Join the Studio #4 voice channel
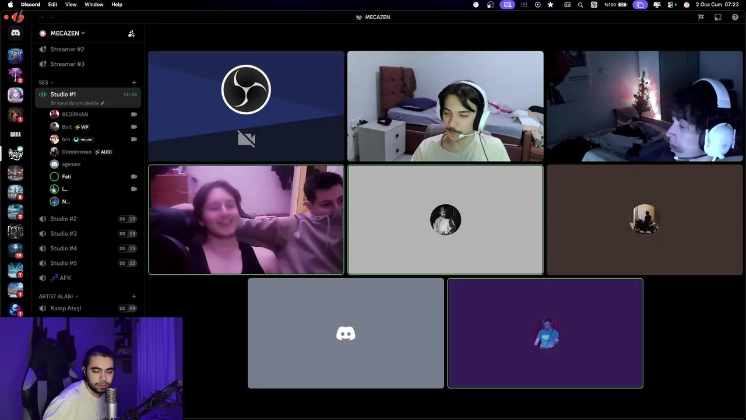Screen dimensions: 746x420 [87, 249]
